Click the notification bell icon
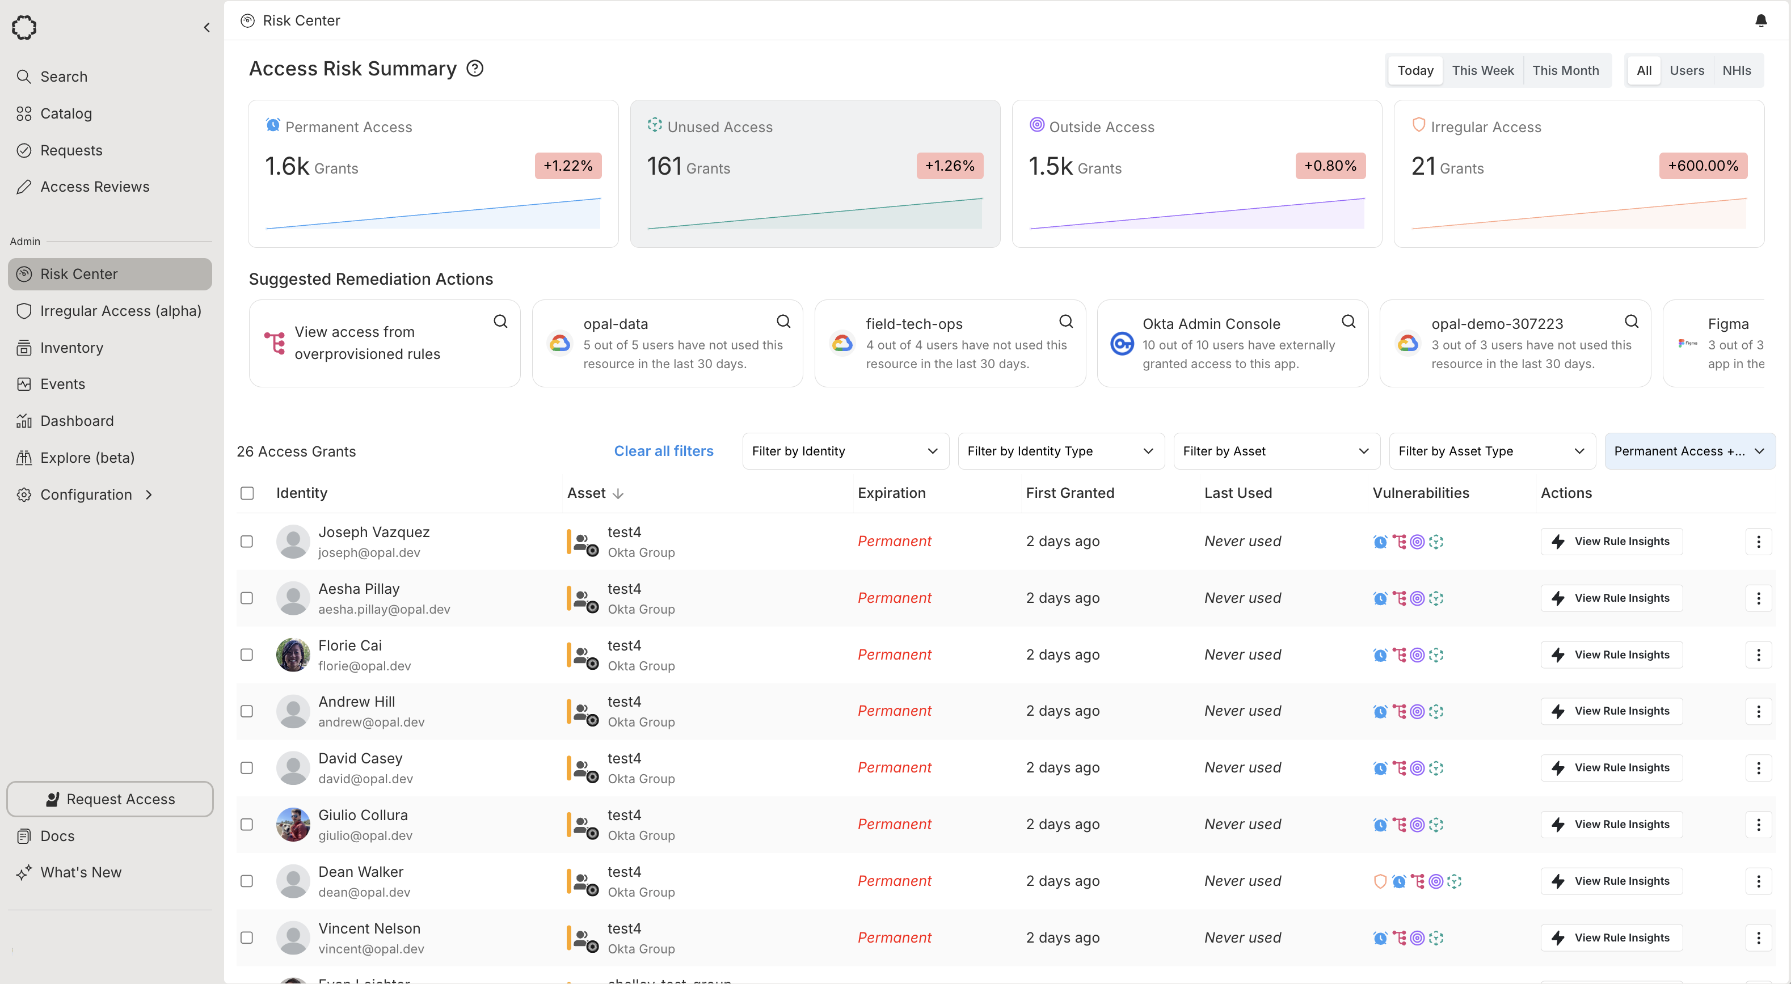 point(1760,20)
